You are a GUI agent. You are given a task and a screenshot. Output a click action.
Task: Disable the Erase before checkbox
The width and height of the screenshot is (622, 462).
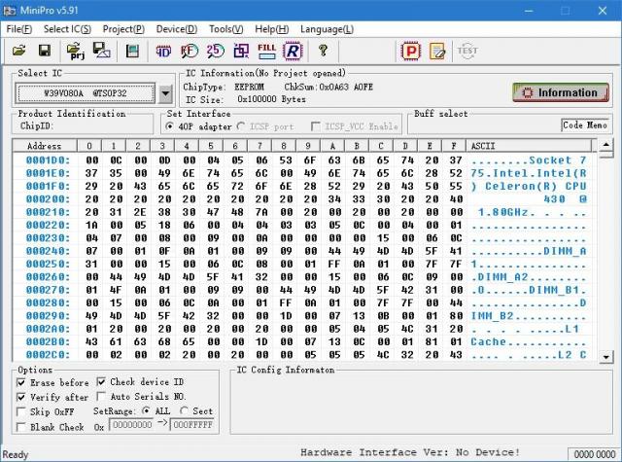click(22, 382)
